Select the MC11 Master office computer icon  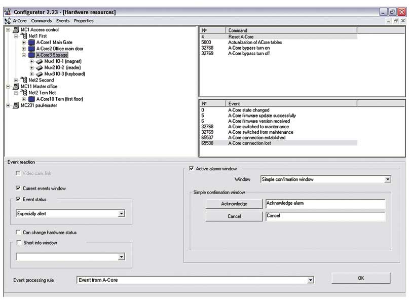pos(15,86)
